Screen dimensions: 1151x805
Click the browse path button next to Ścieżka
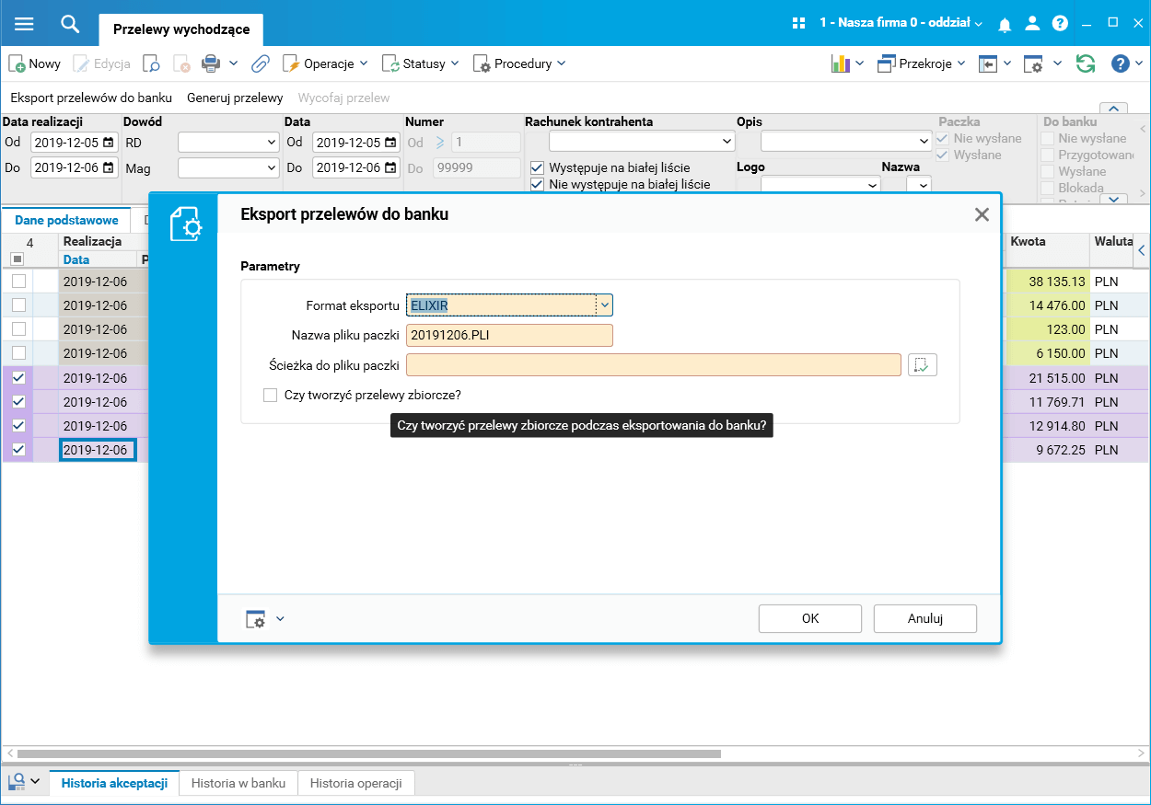923,365
